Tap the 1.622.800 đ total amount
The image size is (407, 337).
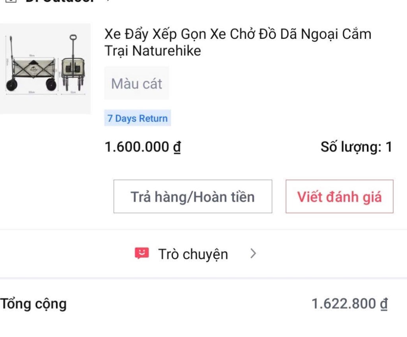point(349,304)
